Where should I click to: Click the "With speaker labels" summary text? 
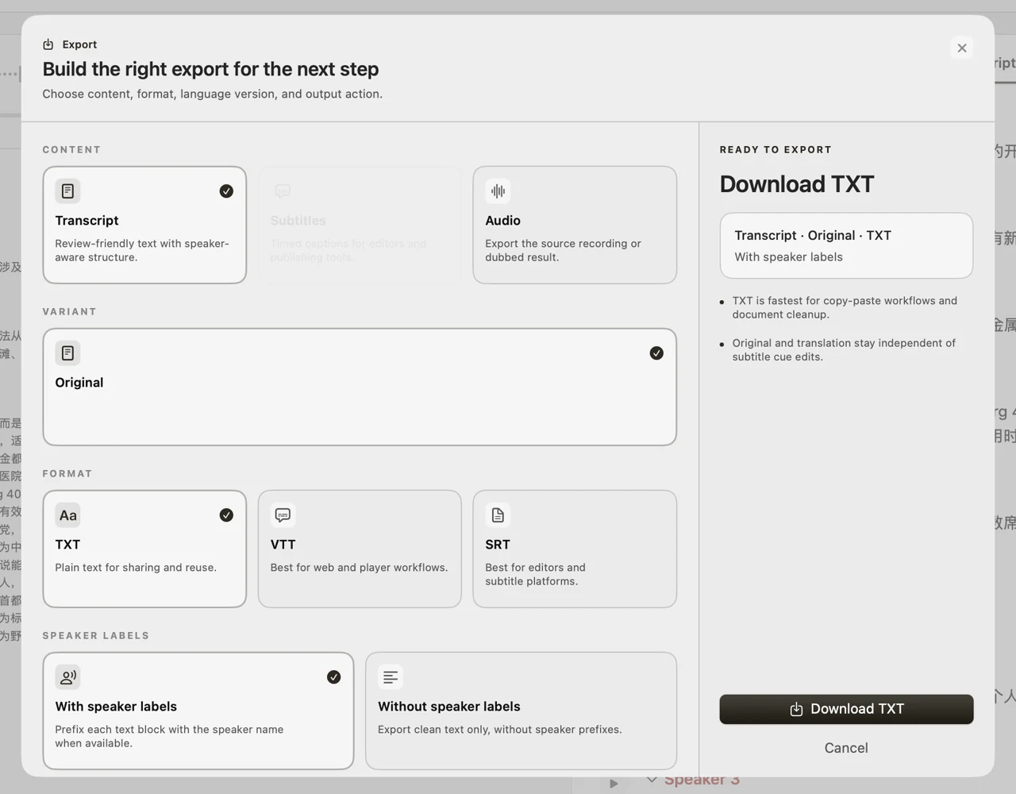pos(788,257)
